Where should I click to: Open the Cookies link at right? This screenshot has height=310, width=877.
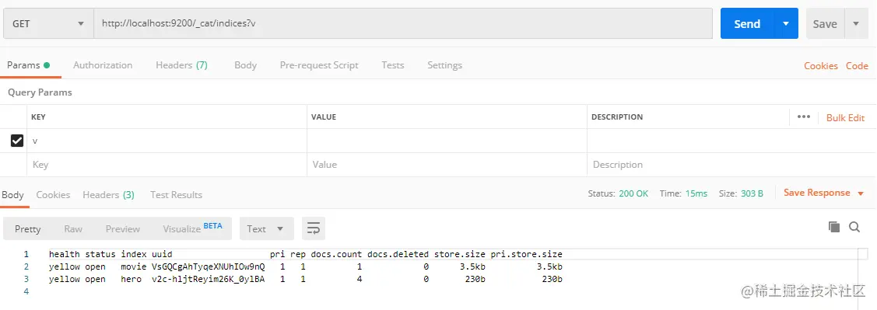(x=820, y=66)
